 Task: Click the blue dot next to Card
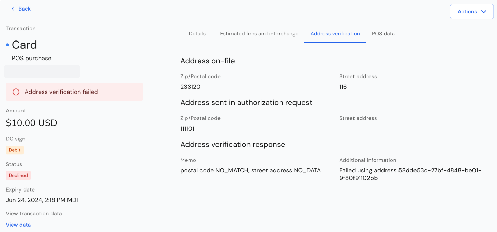click(x=7, y=45)
